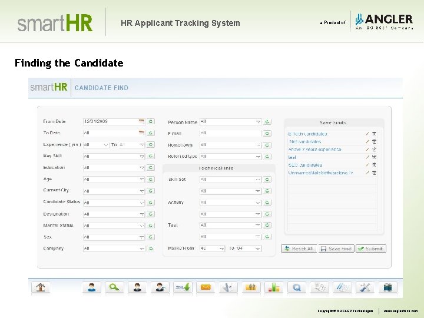This screenshot has width=424, height=318.
Task: Open the 'Net candidates' saved find
Action: tap(305, 142)
